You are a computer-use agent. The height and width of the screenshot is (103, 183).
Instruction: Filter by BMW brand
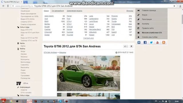[46, 21]
